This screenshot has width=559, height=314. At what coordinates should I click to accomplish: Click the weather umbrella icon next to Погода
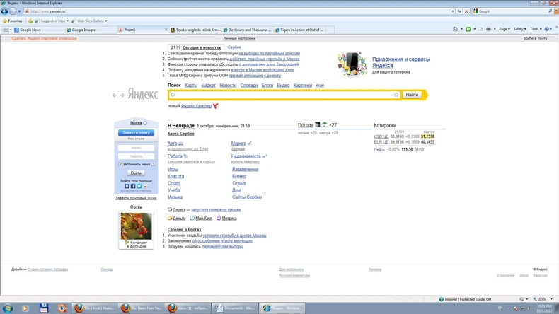click(x=318, y=124)
